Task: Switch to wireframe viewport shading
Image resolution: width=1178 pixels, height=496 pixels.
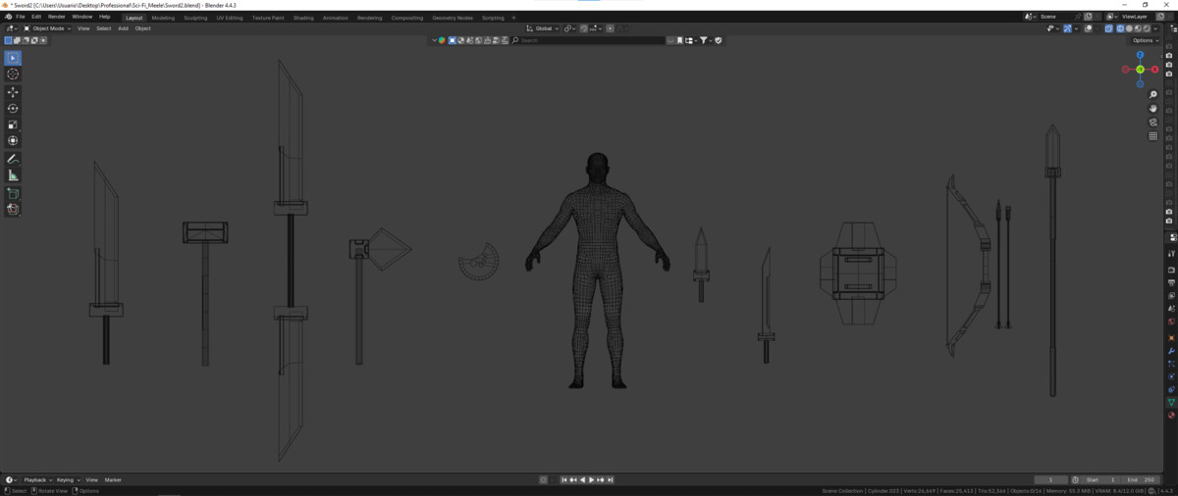Action: [x=1120, y=28]
